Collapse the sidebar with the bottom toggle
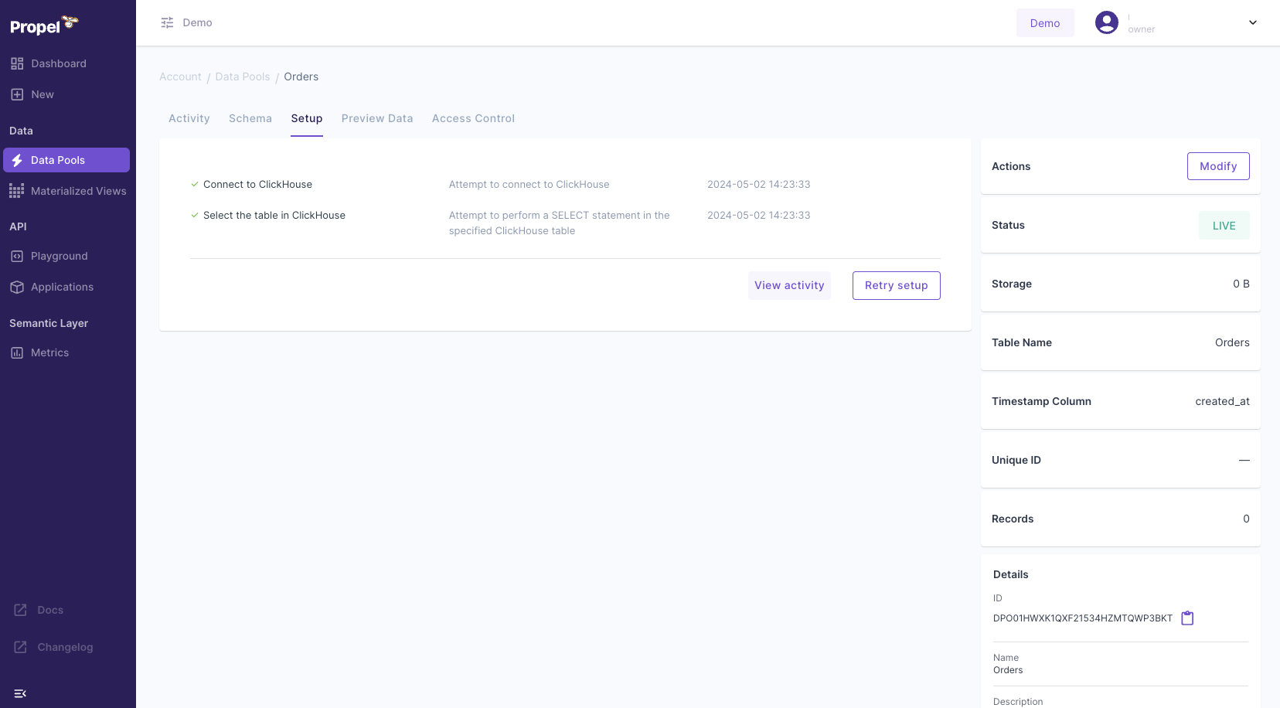 pos(20,693)
